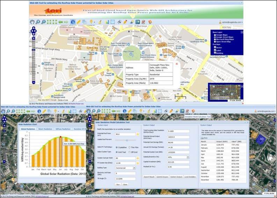The image size is (277, 198).
Task: Click the System Output button
Action: 176,177
